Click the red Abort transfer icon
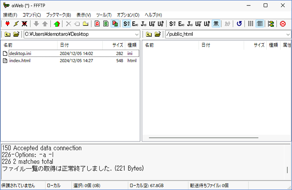Viewport: 292px width, 190px height. point(283,24)
